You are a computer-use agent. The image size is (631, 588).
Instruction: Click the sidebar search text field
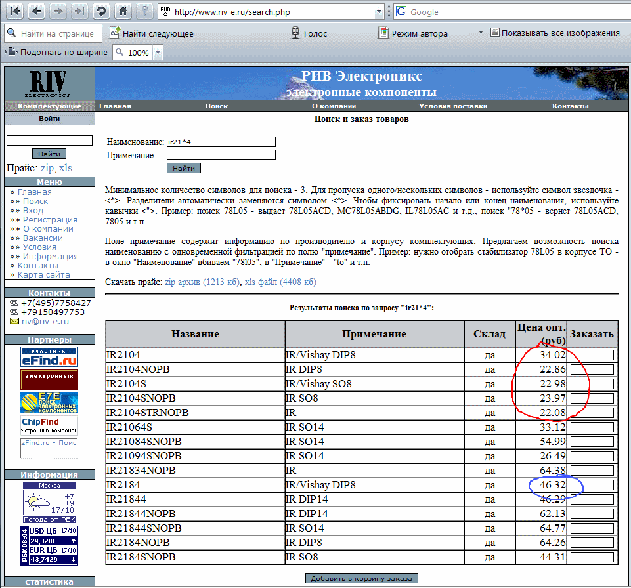tap(49, 140)
